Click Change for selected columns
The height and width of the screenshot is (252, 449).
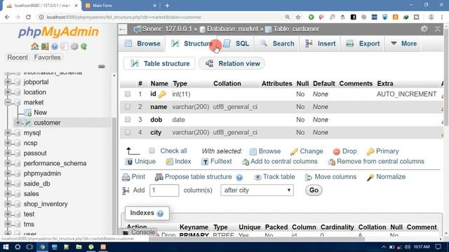pos(307,151)
